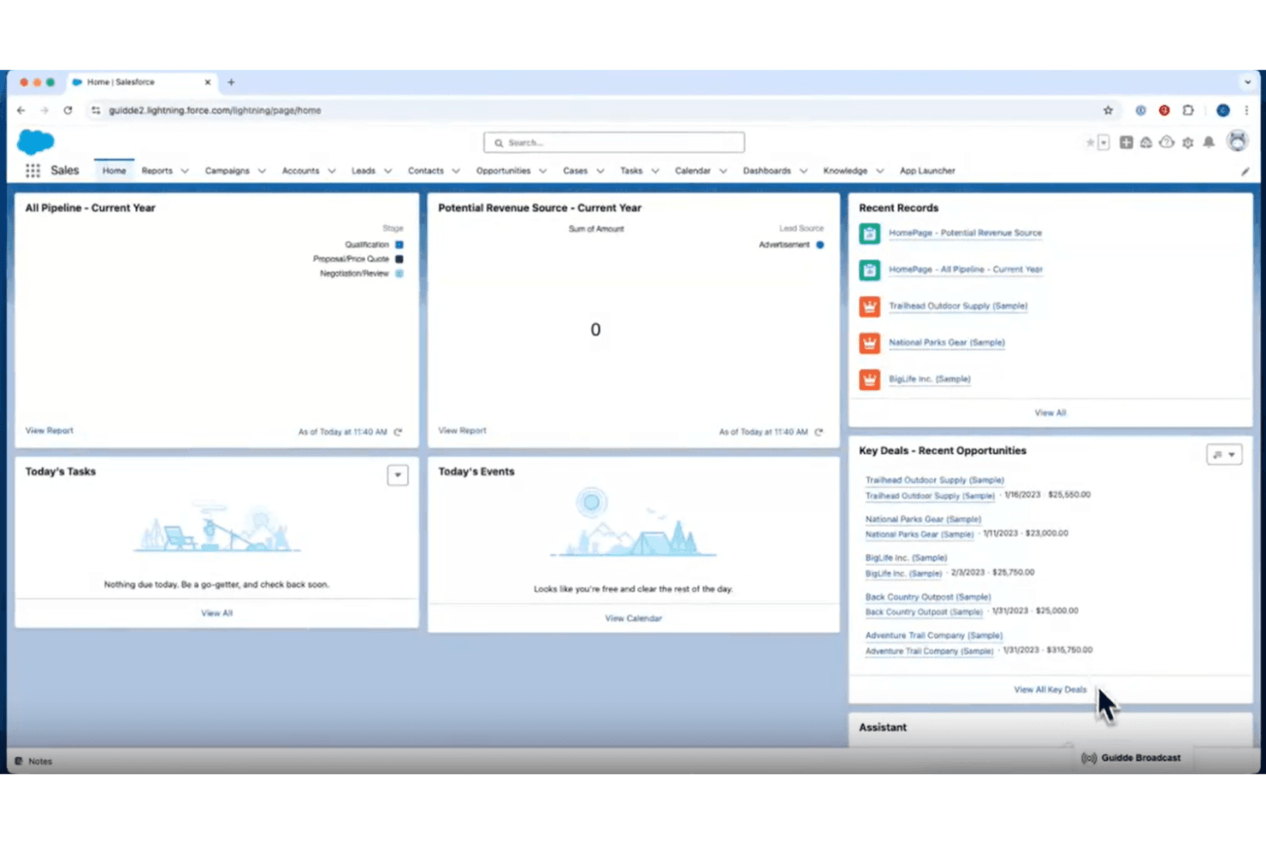Click the Qualification stage legend swatch
Image resolution: width=1266 pixels, height=844 pixels.
[399, 245]
